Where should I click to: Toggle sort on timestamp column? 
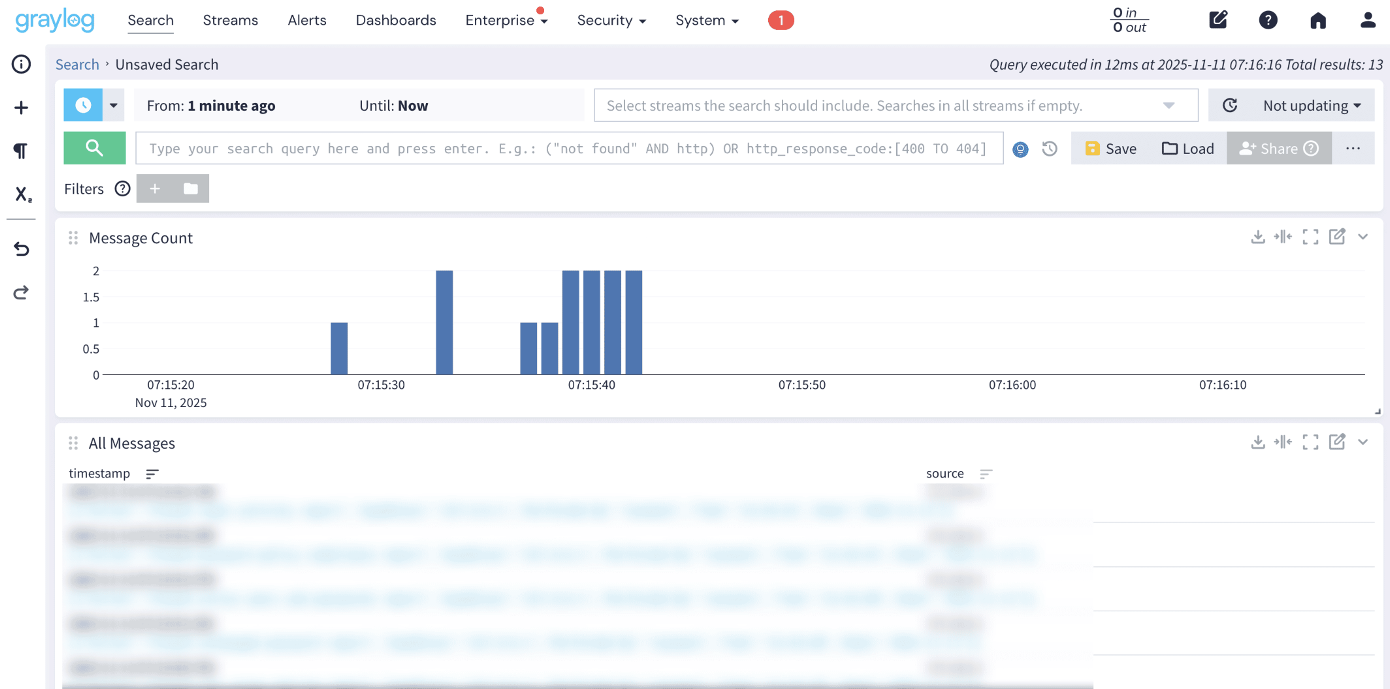[152, 474]
